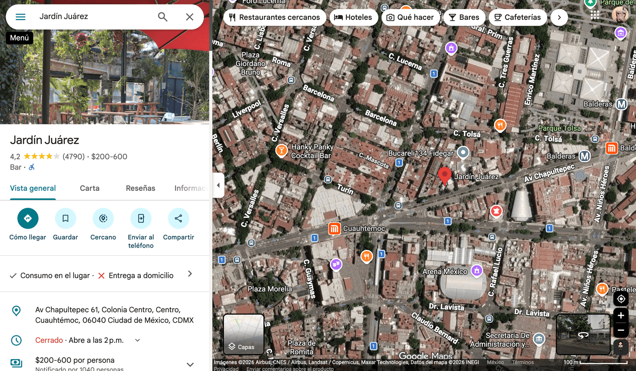Select the Arena México marker

(x=477, y=271)
